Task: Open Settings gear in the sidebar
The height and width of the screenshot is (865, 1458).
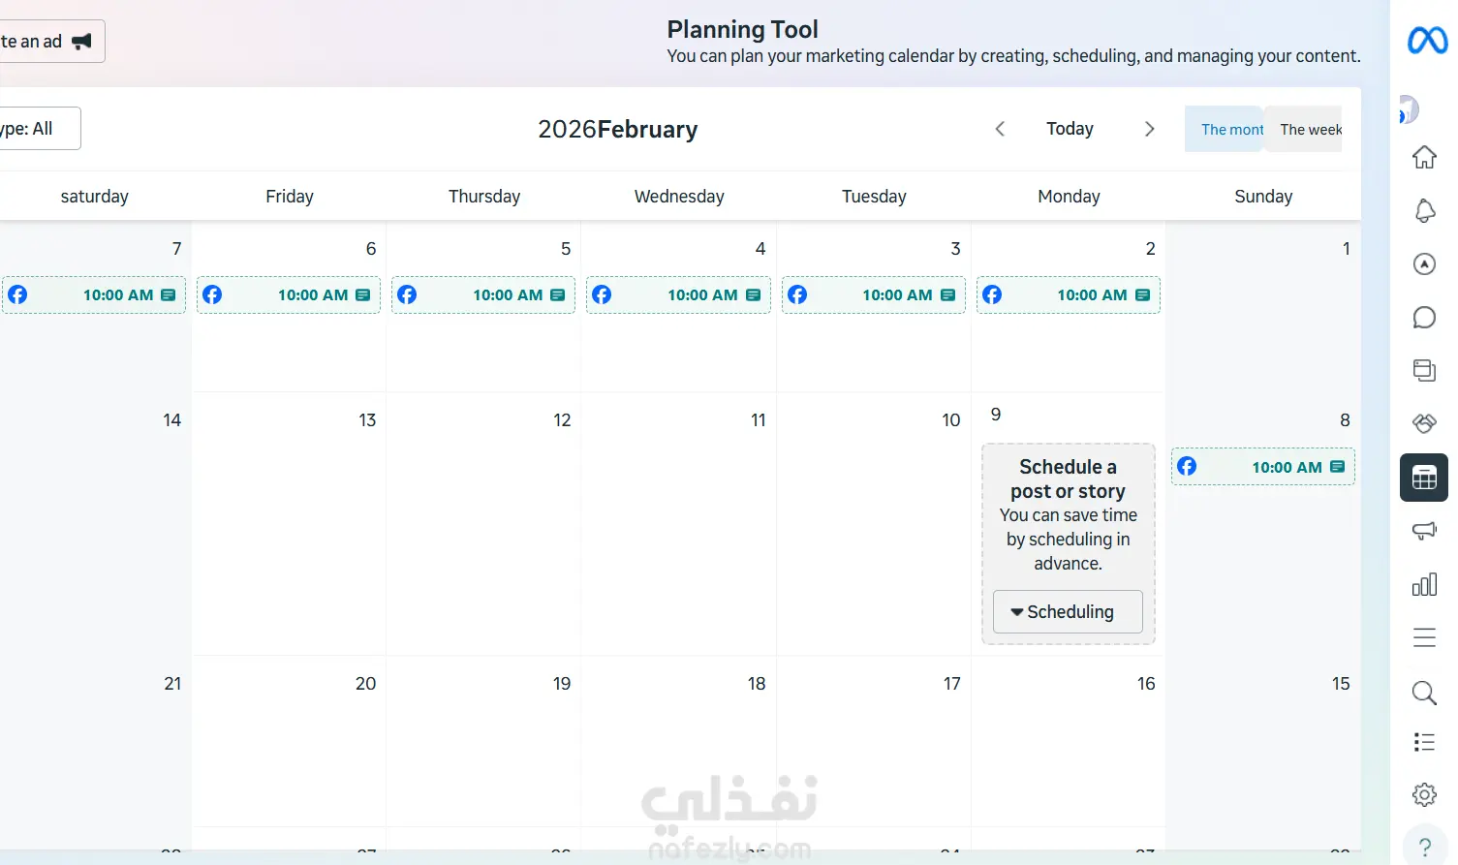Action: coord(1424,794)
